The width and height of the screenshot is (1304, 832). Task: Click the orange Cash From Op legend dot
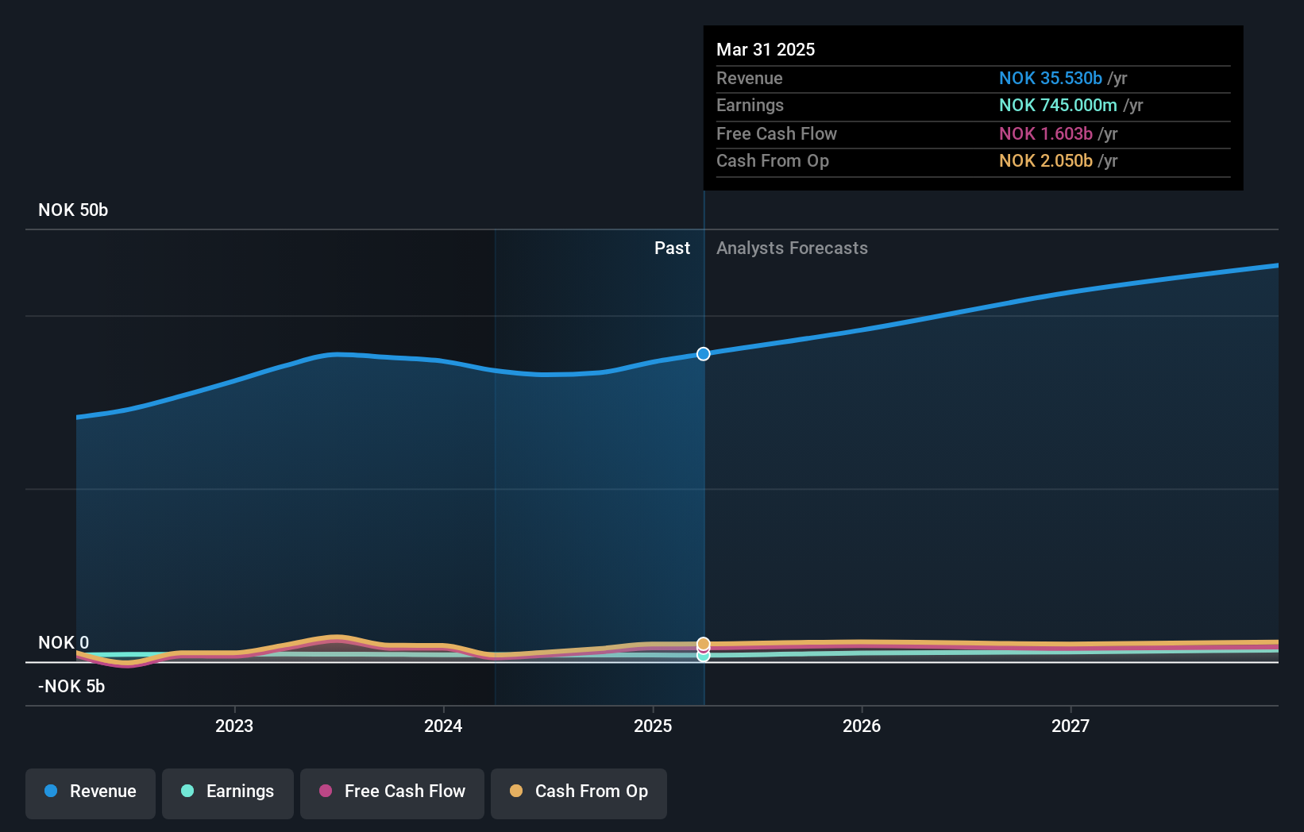pos(516,791)
